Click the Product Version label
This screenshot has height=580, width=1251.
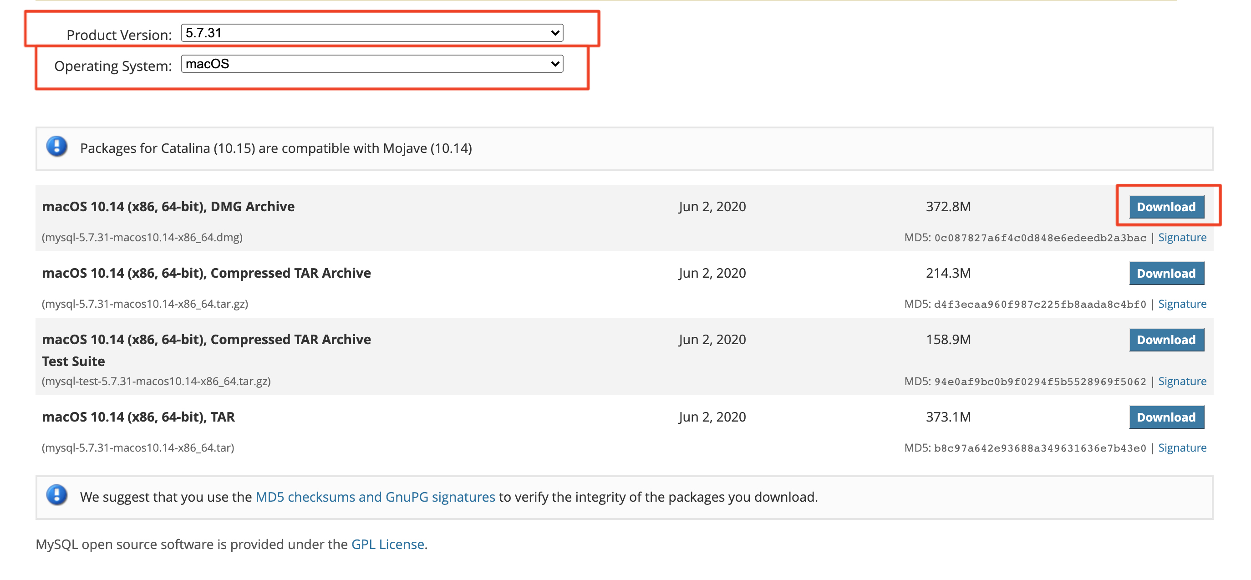point(119,35)
